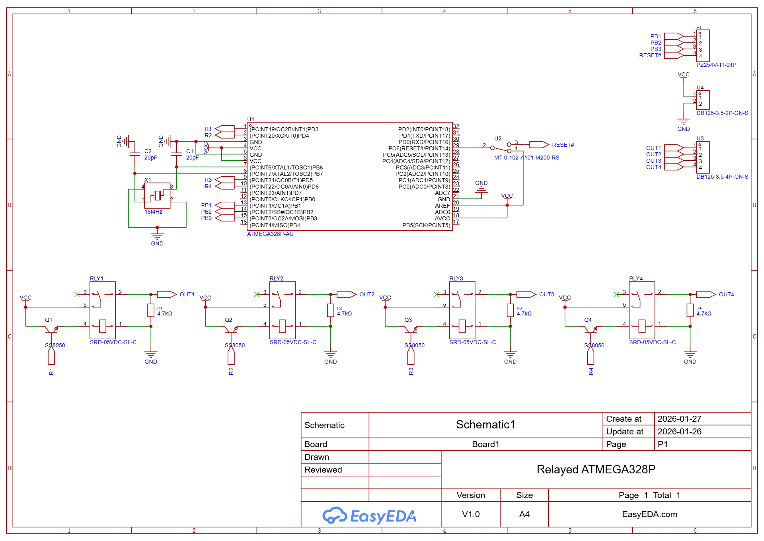764x541 pixels.
Task: Select the PZ254V-11-04P label
Action: [716, 65]
